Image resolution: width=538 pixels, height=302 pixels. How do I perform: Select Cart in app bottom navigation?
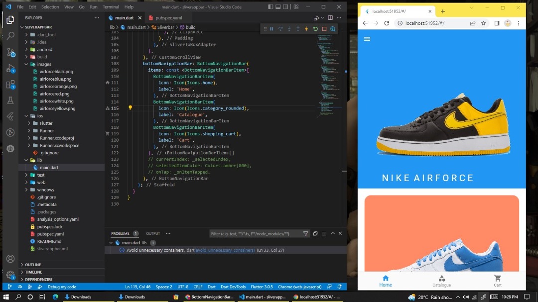coord(498,281)
